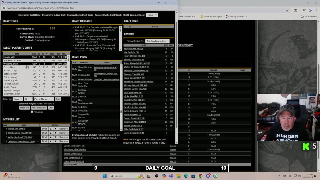Move Johnston, Quentin down in work list

[x=55, y=141]
